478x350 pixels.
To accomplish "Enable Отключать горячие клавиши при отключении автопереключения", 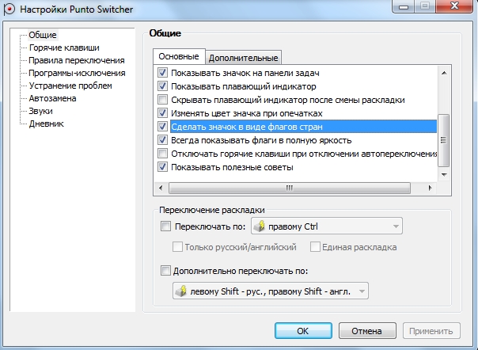I will (162, 153).
